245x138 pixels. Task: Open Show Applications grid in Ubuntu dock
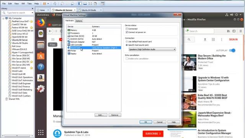(41, 132)
